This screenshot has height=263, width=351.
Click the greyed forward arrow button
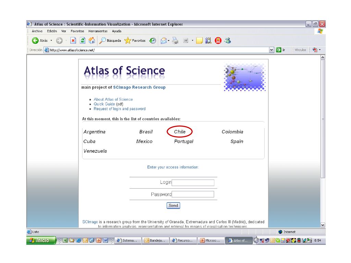(59, 40)
